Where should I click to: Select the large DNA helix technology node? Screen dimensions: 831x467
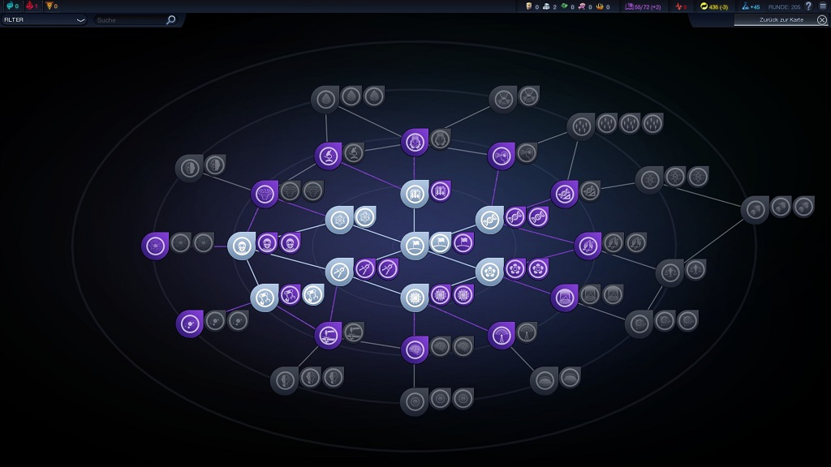(x=489, y=219)
